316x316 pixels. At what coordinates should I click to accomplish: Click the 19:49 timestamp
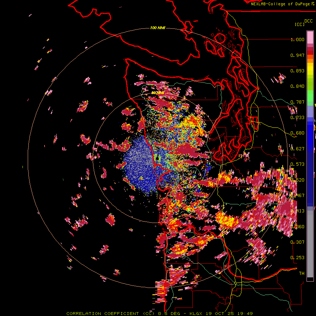point(245,314)
